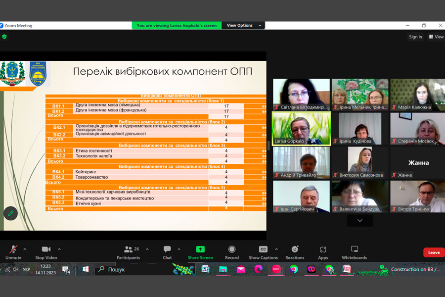Select Віктор Тринчук video tile
Screen dimensions: 445x297
tap(418, 197)
